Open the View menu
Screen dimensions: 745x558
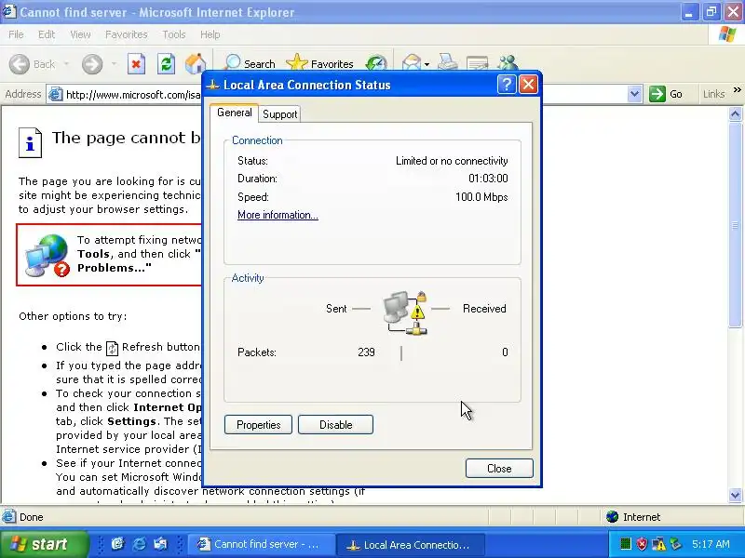coord(80,34)
